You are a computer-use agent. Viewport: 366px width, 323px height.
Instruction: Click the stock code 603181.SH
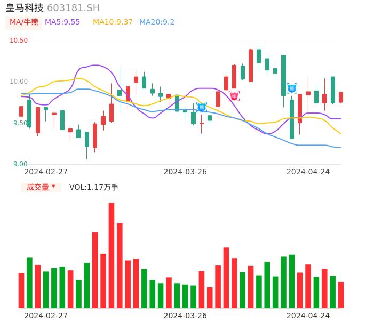[73, 8]
